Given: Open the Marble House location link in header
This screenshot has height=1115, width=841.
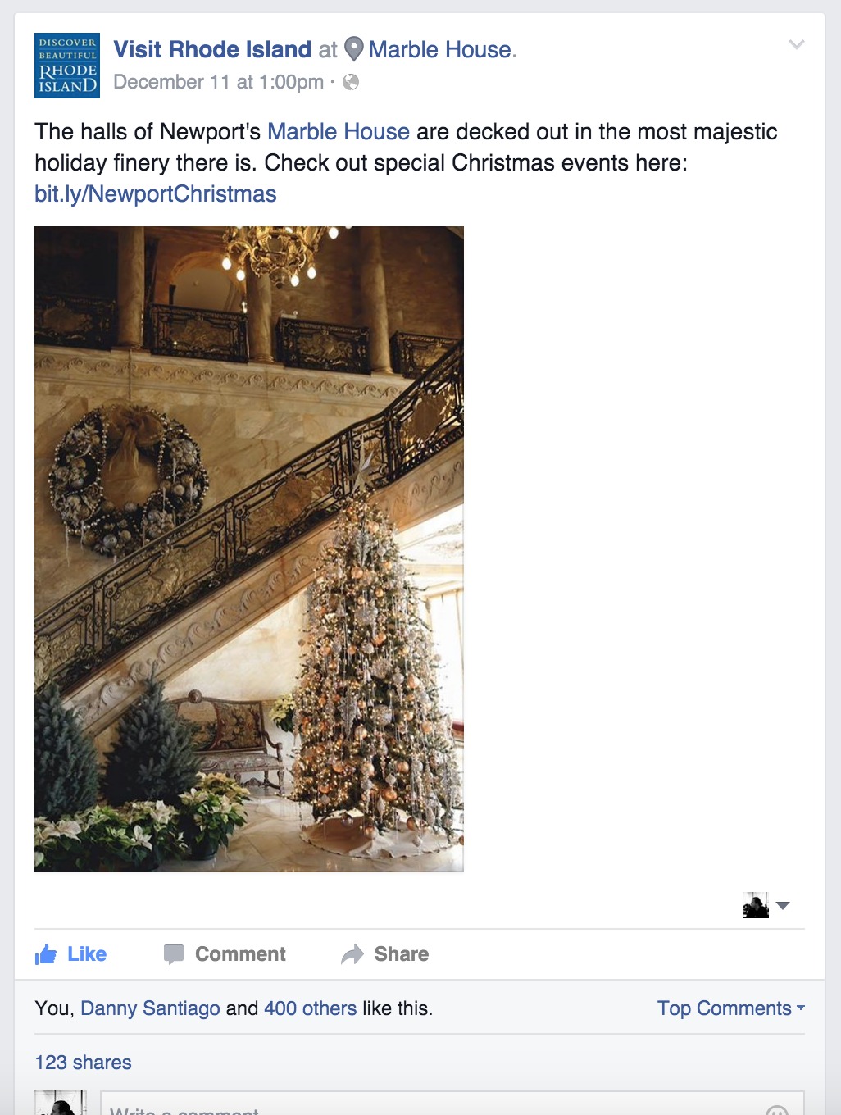Looking at the screenshot, I should coord(440,49).
